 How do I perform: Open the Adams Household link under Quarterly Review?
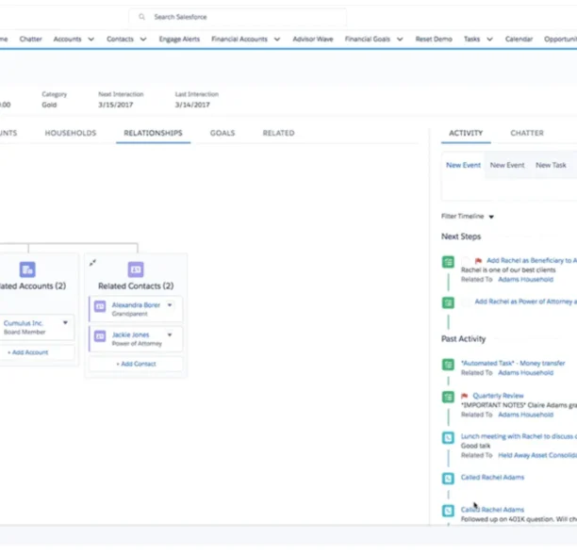pos(525,415)
